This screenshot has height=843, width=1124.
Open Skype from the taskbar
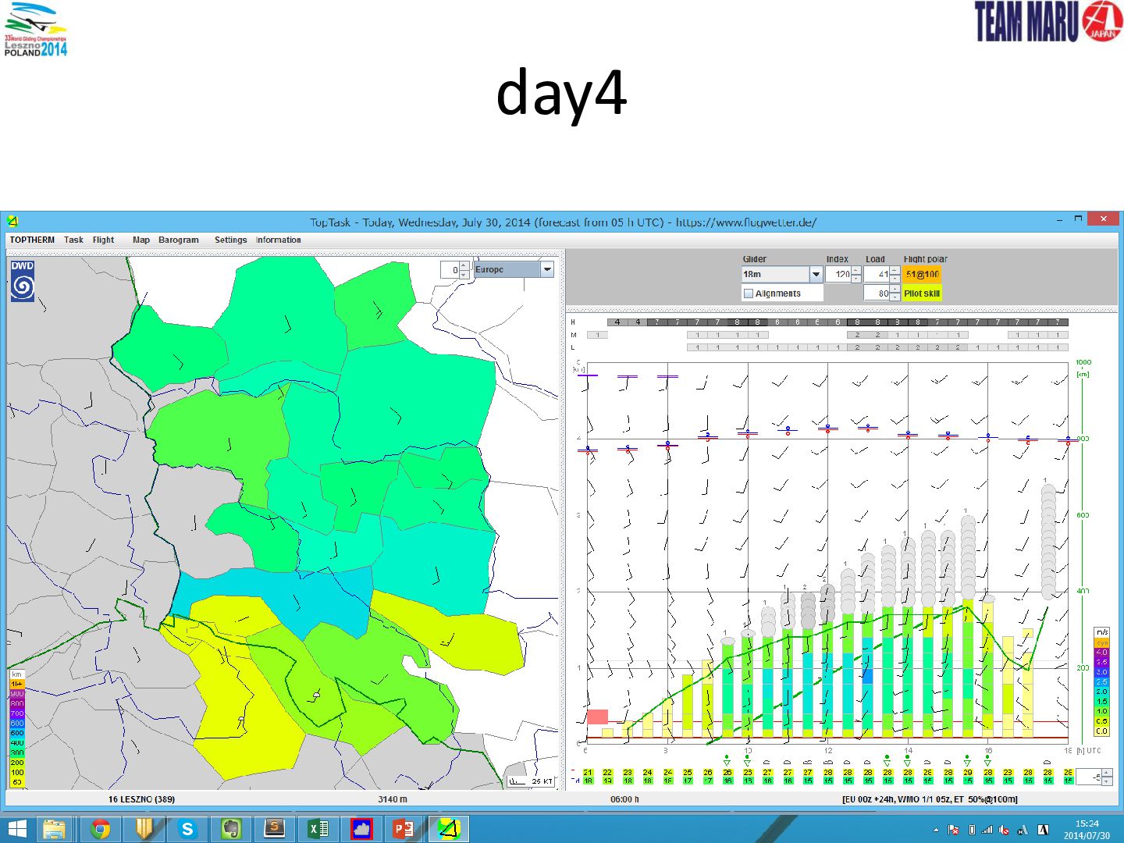[187, 829]
